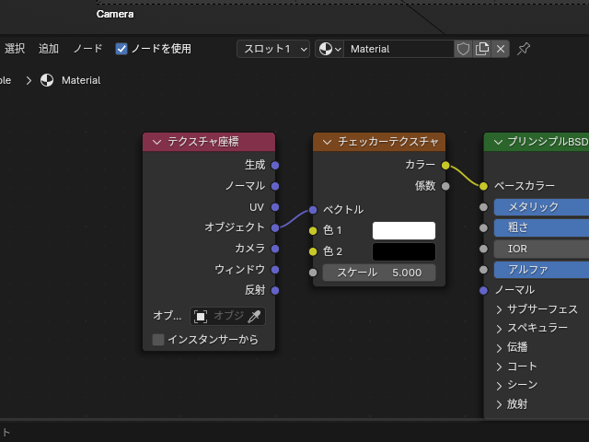Image resolution: width=589 pixels, height=442 pixels.
Task: Click the Material name field
Action: coord(398,49)
